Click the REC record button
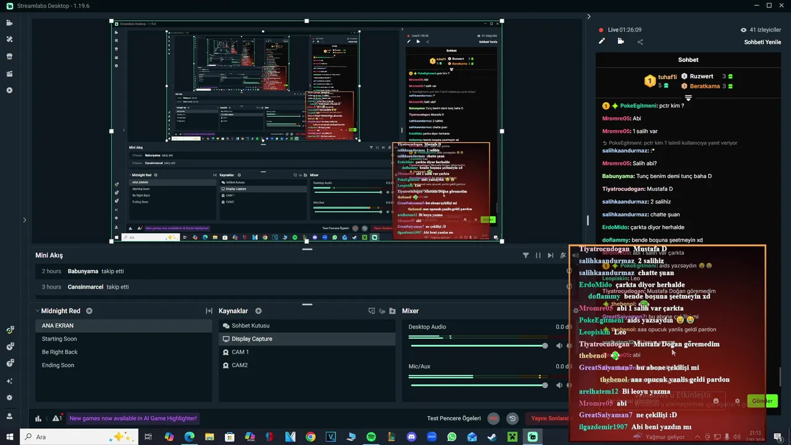 (494, 418)
